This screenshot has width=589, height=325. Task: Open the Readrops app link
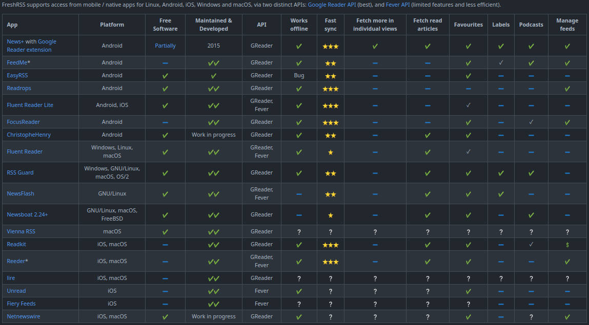tap(19, 88)
